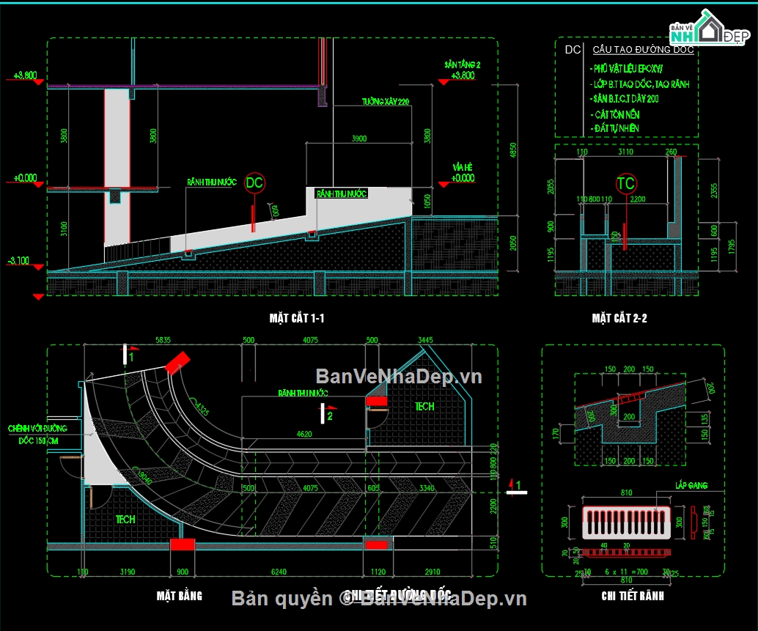Click the TƯỜNG XÂY 220 annotation
Image resolution: width=758 pixels, height=631 pixels.
[x=385, y=101]
